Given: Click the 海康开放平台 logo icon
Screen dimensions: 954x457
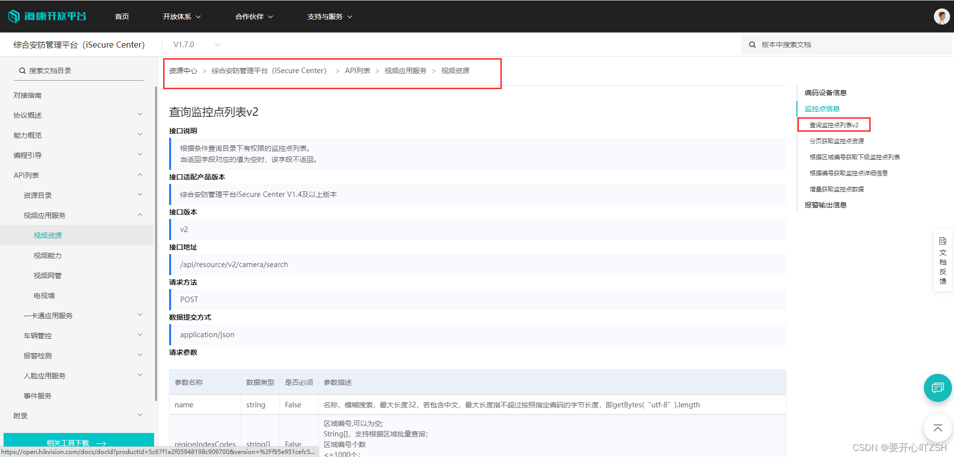Looking at the screenshot, I should pos(14,16).
